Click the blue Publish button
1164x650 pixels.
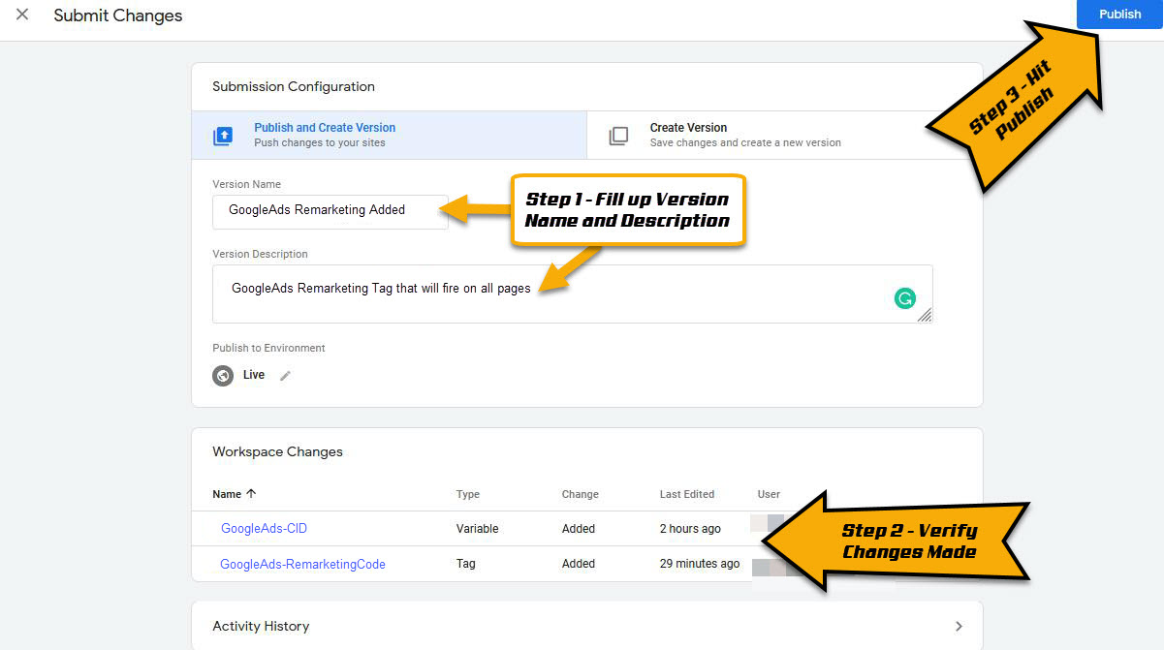[x=1119, y=15]
